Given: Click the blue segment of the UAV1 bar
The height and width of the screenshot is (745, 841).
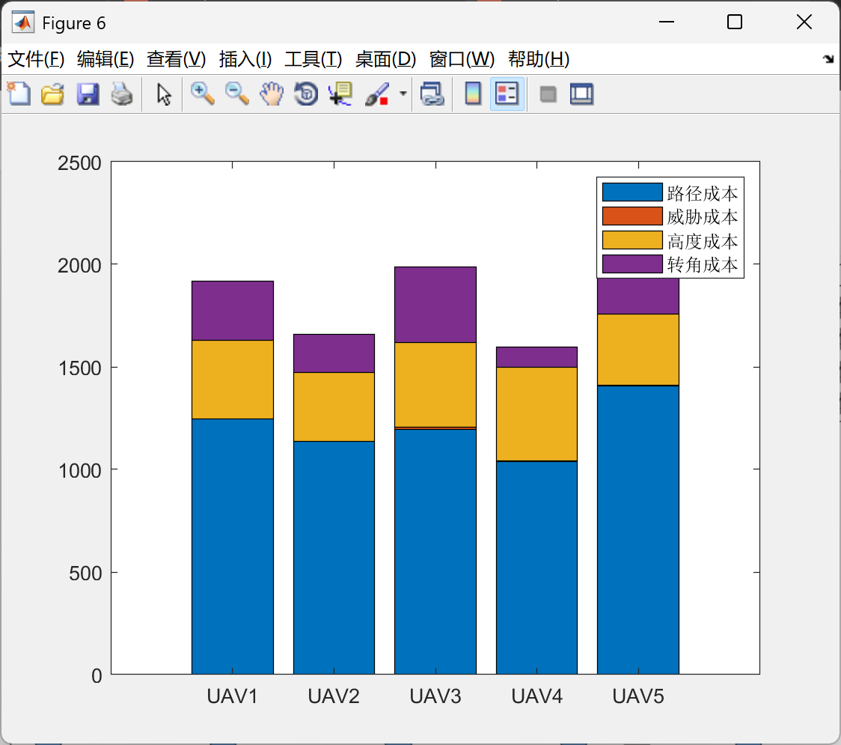Looking at the screenshot, I should [233, 547].
